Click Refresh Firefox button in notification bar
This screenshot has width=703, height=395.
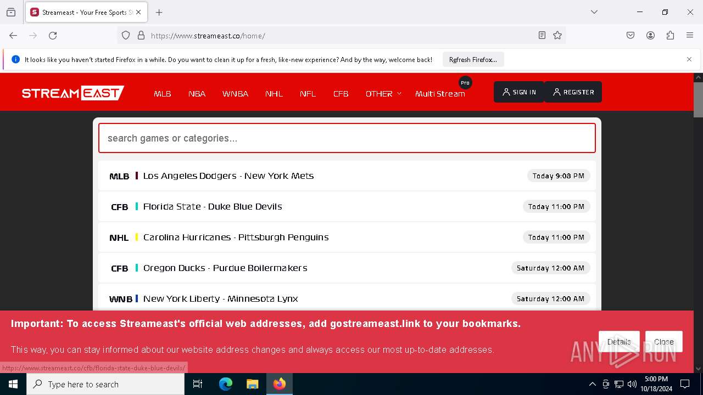pyautogui.click(x=473, y=60)
